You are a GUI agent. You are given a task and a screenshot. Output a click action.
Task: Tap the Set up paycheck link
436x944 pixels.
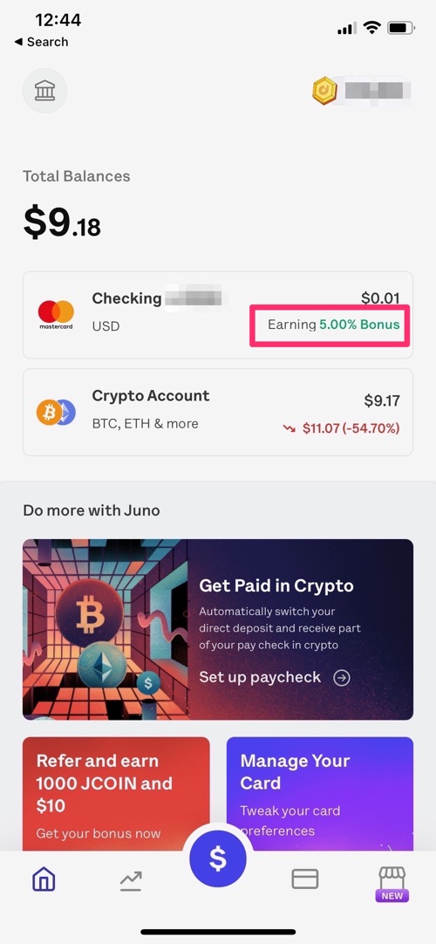(x=260, y=677)
